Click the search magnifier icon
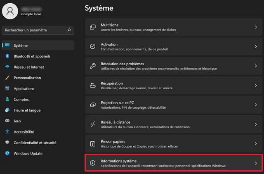 click(x=69, y=30)
